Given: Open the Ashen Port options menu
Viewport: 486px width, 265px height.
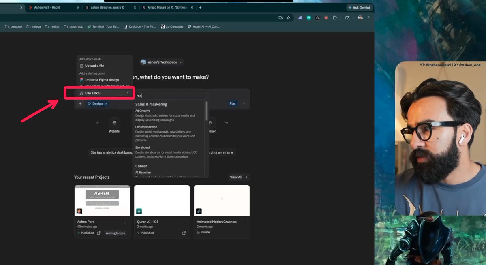Looking at the screenshot, I should point(124,222).
